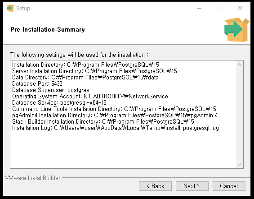Viewport: 254px width, 199px height.
Task: Click 'Database Service: postgresql-x64-15' line
Action: 59,103
